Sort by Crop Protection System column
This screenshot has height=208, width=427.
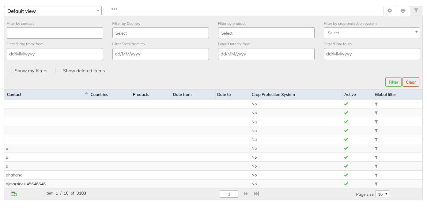273,95
